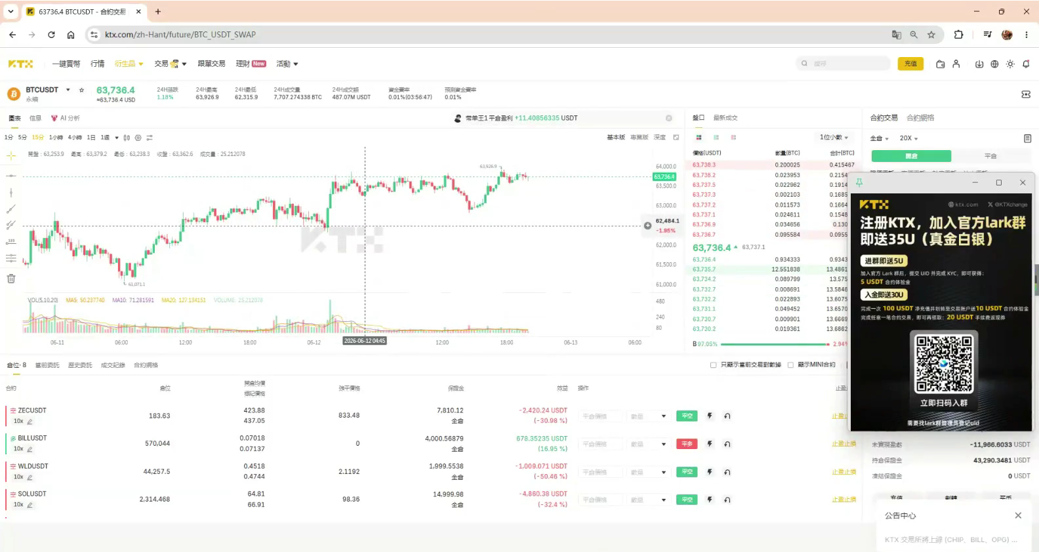This screenshot has height=552, width=1039.
Task: Open candlestick chart type icon
Action: click(127, 138)
